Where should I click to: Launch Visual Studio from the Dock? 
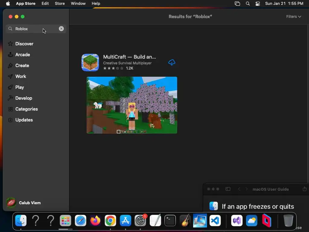[x=237, y=220]
